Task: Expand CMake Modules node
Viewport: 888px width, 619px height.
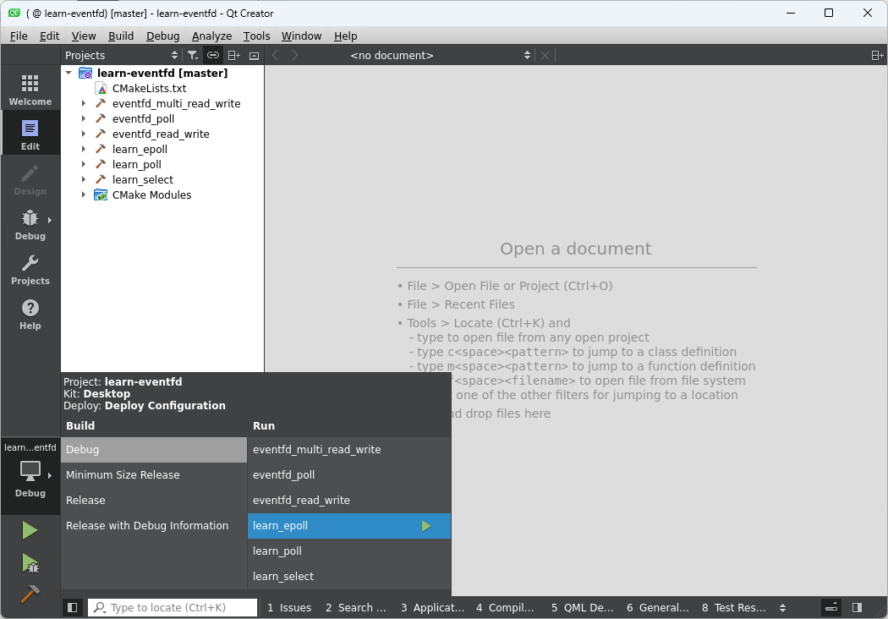Action: [x=83, y=194]
